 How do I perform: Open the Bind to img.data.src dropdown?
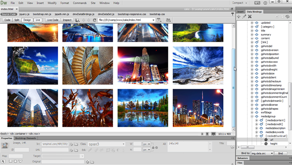coord(262,153)
